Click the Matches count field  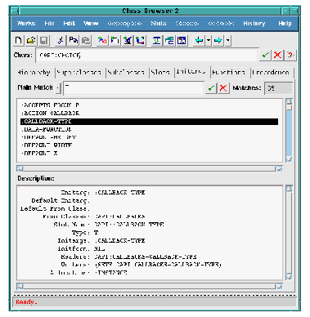[278, 88]
